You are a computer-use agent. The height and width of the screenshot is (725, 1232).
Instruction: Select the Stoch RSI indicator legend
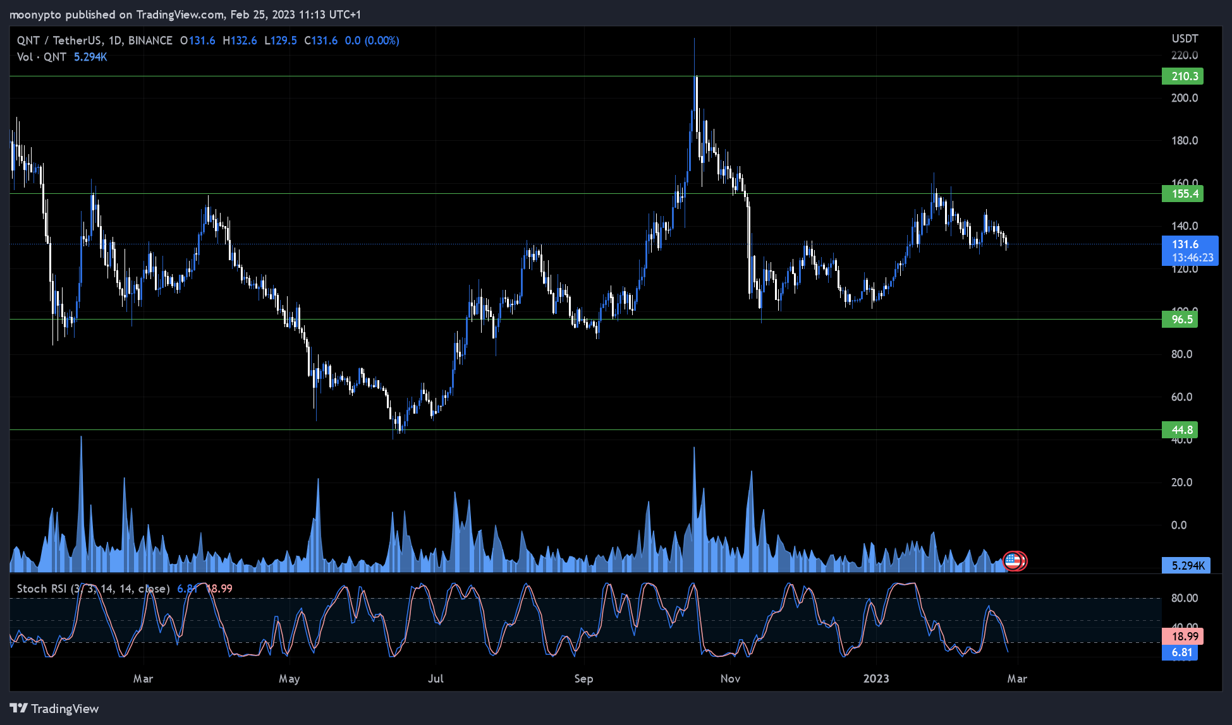pos(93,589)
